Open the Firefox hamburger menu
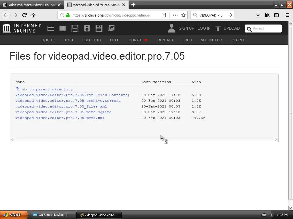The width and height of the screenshot is (293, 219). 288,15
